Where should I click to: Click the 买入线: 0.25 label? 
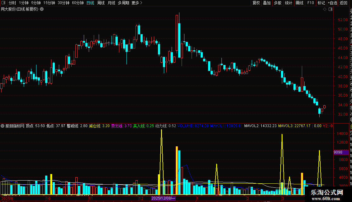coord(144,126)
